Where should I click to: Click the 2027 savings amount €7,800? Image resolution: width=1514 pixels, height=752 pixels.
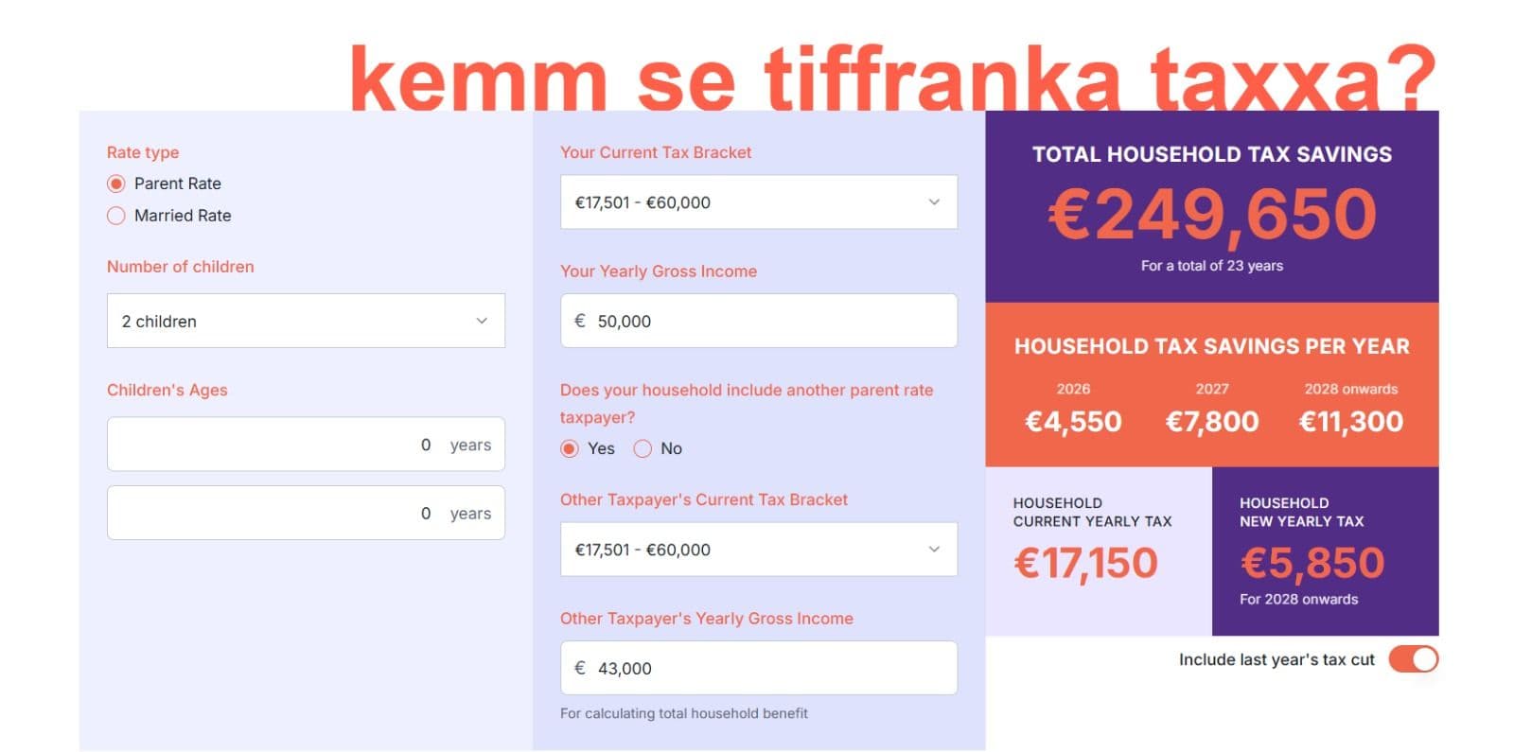click(x=1213, y=421)
